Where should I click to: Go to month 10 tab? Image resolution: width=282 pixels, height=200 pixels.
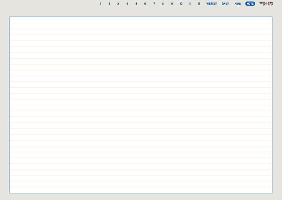click(x=181, y=4)
